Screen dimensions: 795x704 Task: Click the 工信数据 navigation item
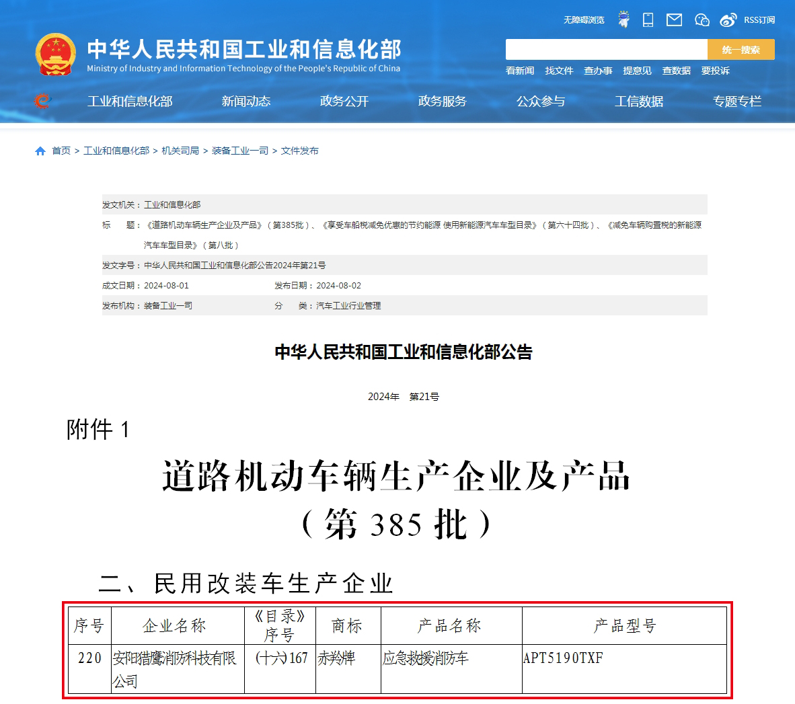coord(639,102)
